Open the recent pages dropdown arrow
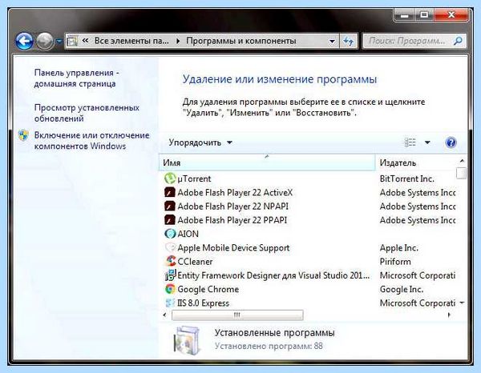This screenshot has width=481, height=373. pyautogui.click(x=59, y=41)
